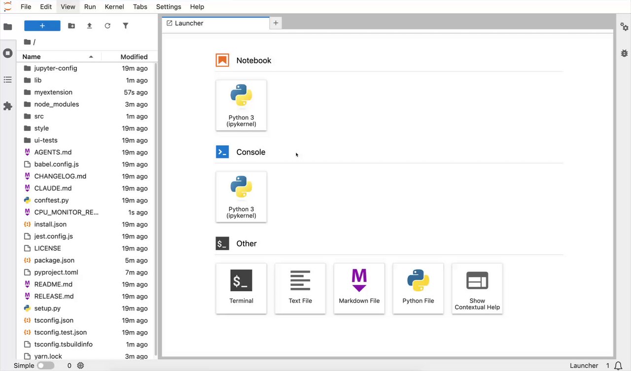Launch a Python 3 Console

241,197
